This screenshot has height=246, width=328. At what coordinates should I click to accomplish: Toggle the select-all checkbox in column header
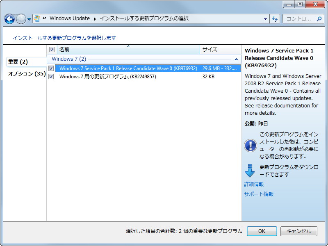tap(52, 49)
